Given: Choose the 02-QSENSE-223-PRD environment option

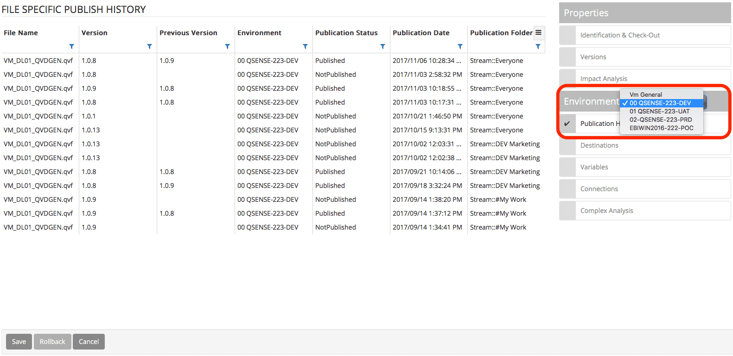Looking at the screenshot, I should [660, 119].
